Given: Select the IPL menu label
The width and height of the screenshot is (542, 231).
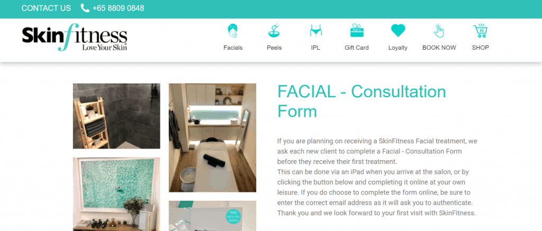Looking at the screenshot, I should click(315, 48).
